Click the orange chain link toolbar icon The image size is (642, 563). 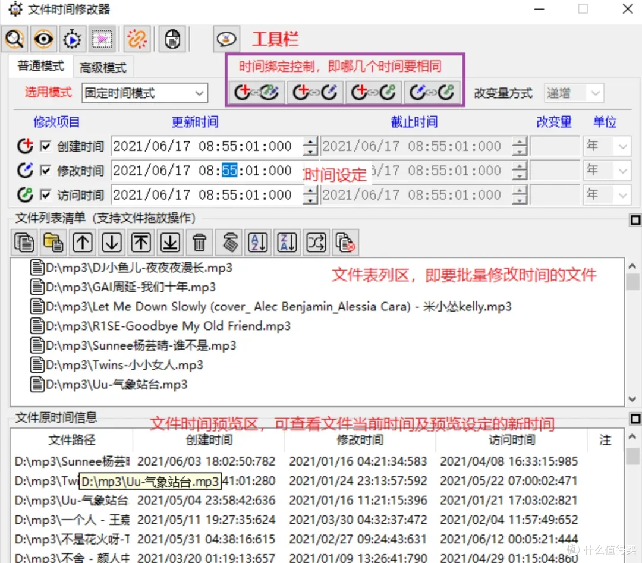(137, 39)
